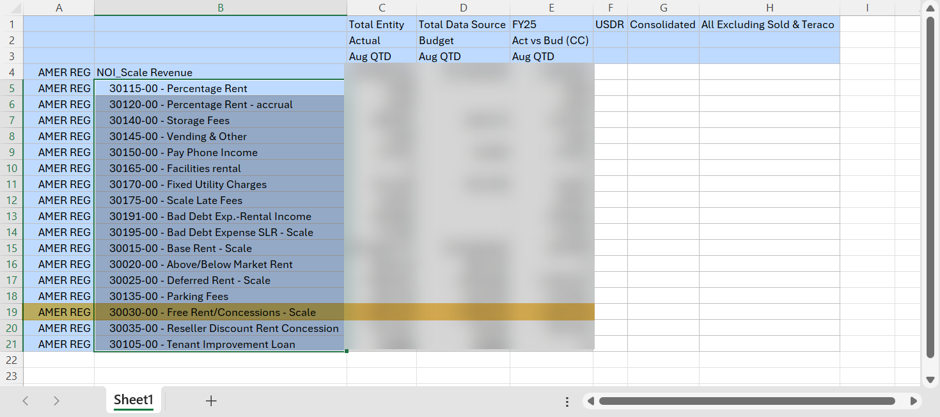Click '30191-00 - Bad Debt Exp.-Rental Income' cell
The height and width of the screenshot is (417, 940).
coord(221,216)
